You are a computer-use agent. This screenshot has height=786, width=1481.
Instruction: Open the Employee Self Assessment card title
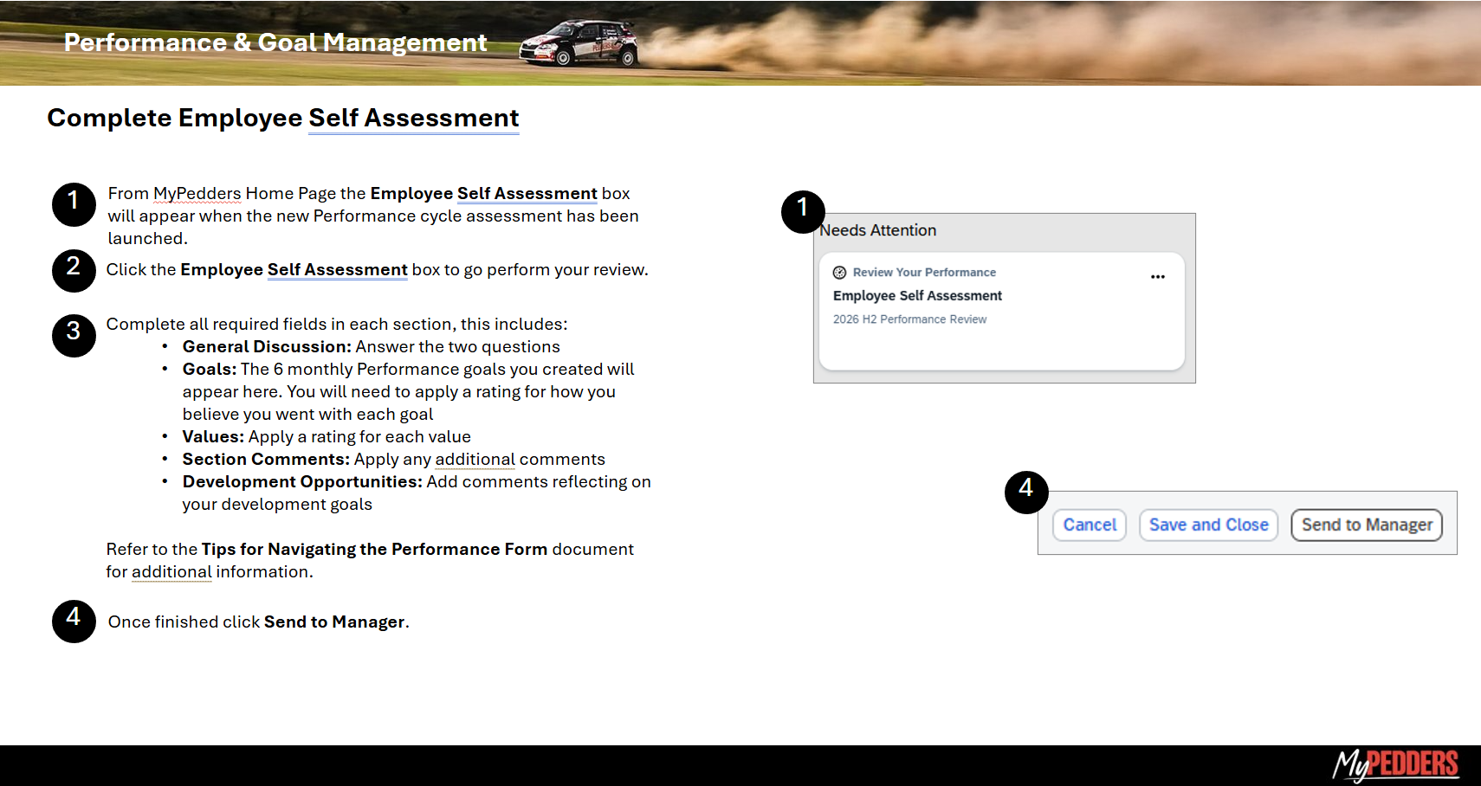[x=917, y=296]
